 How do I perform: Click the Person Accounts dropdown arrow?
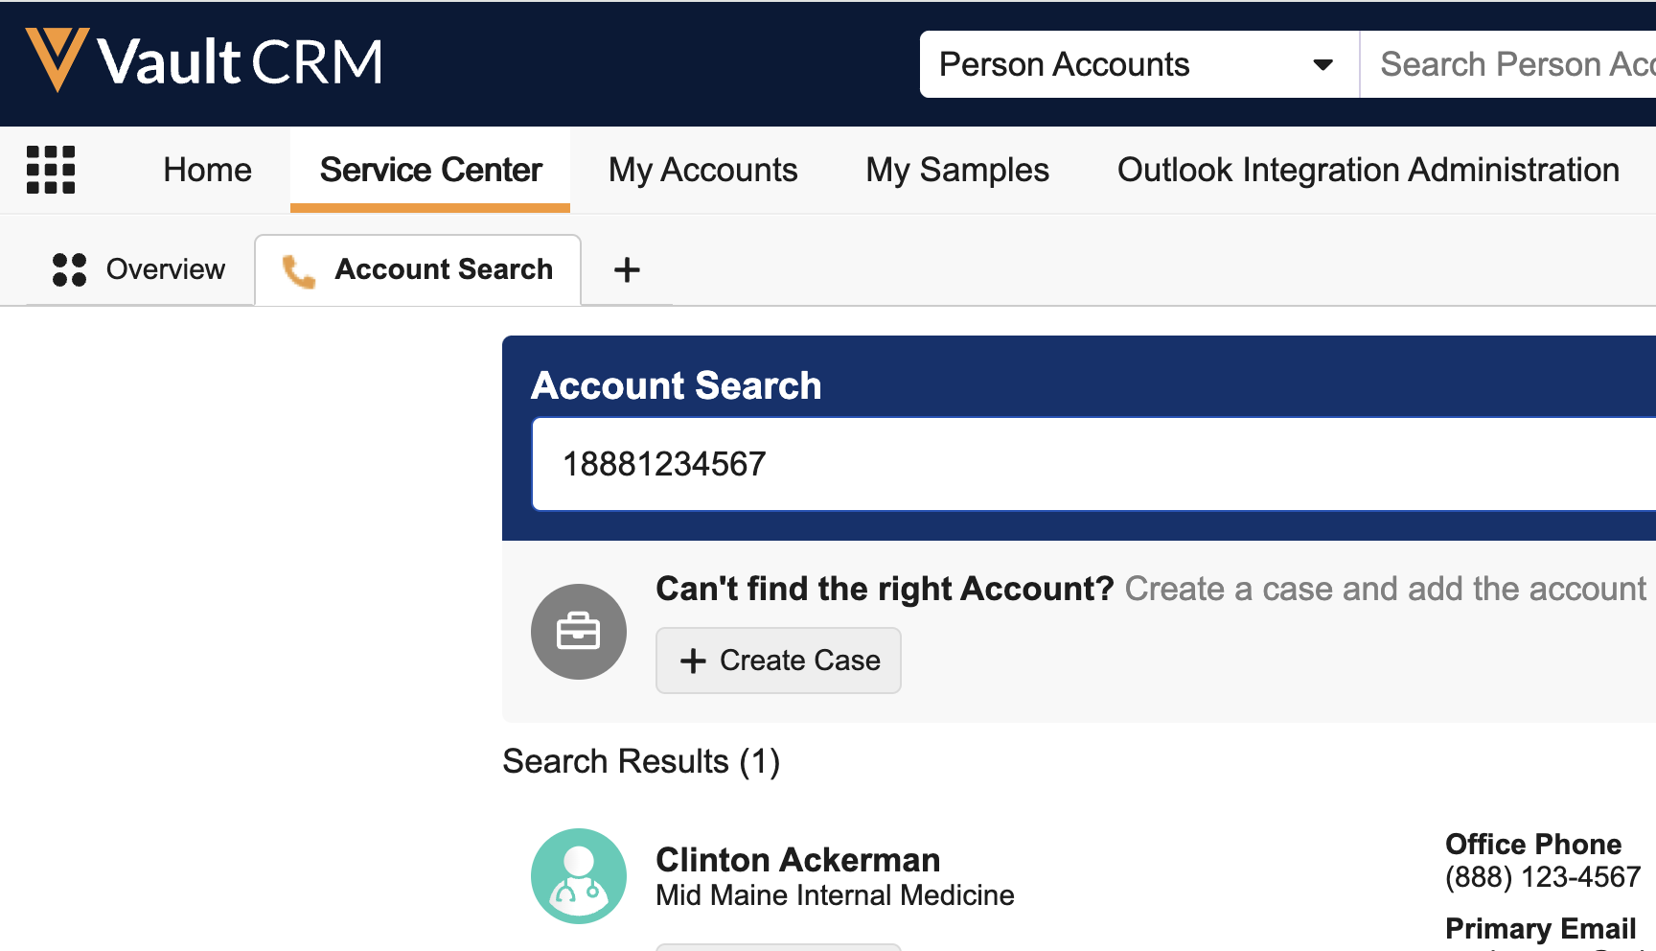[x=1322, y=65]
